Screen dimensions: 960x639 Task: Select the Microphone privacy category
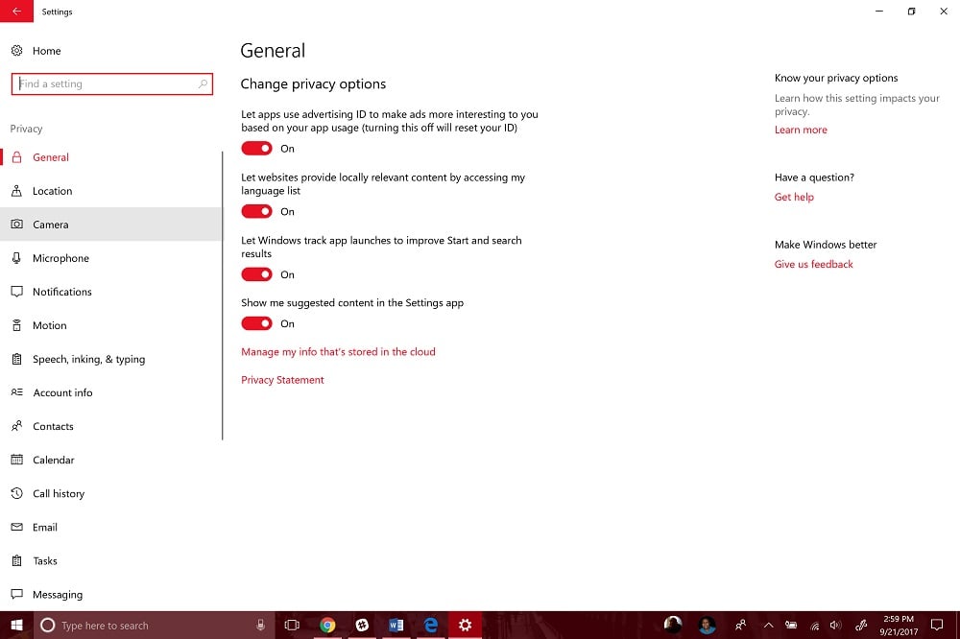tap(61, 258)
